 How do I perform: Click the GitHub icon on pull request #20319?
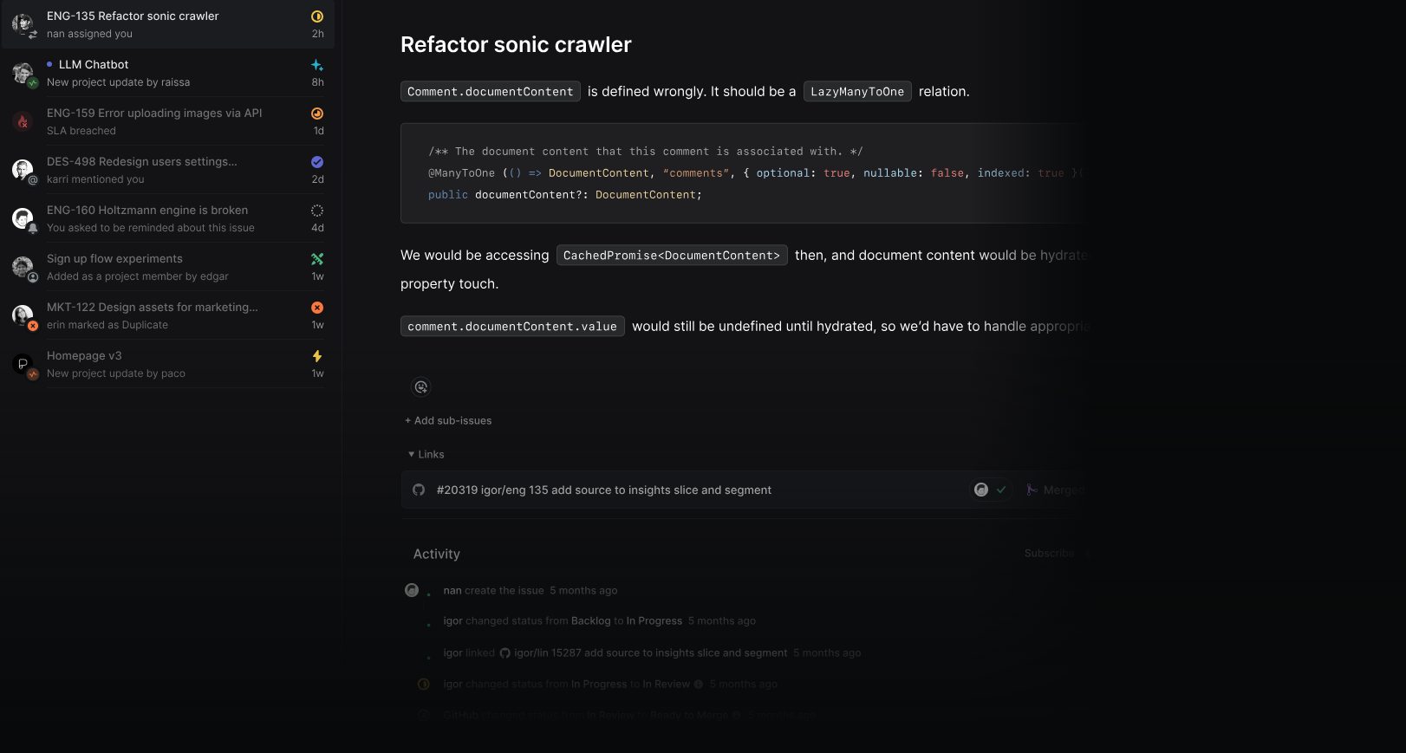(x=419, y=490)
